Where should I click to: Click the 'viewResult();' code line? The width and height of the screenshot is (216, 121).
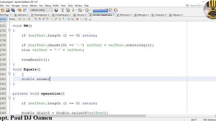click(x=35, y=60)
